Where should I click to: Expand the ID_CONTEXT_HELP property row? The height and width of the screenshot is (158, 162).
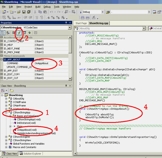click(x=2, y=41)
